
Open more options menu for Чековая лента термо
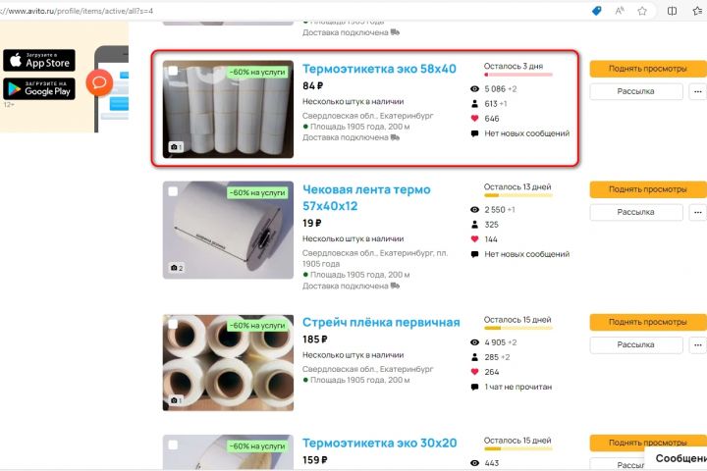click(697, 212)
